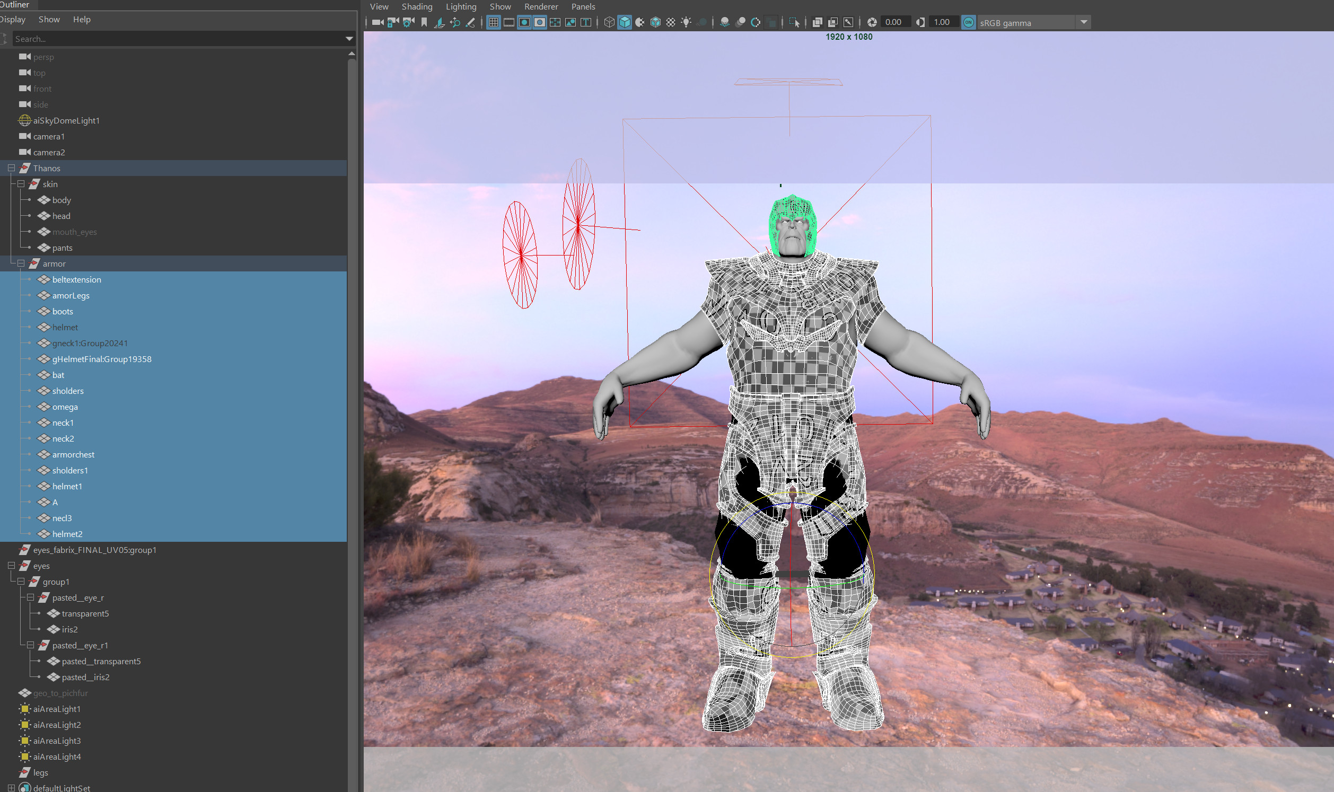Click the Use All Lights bulb icon

pos(686,22)
